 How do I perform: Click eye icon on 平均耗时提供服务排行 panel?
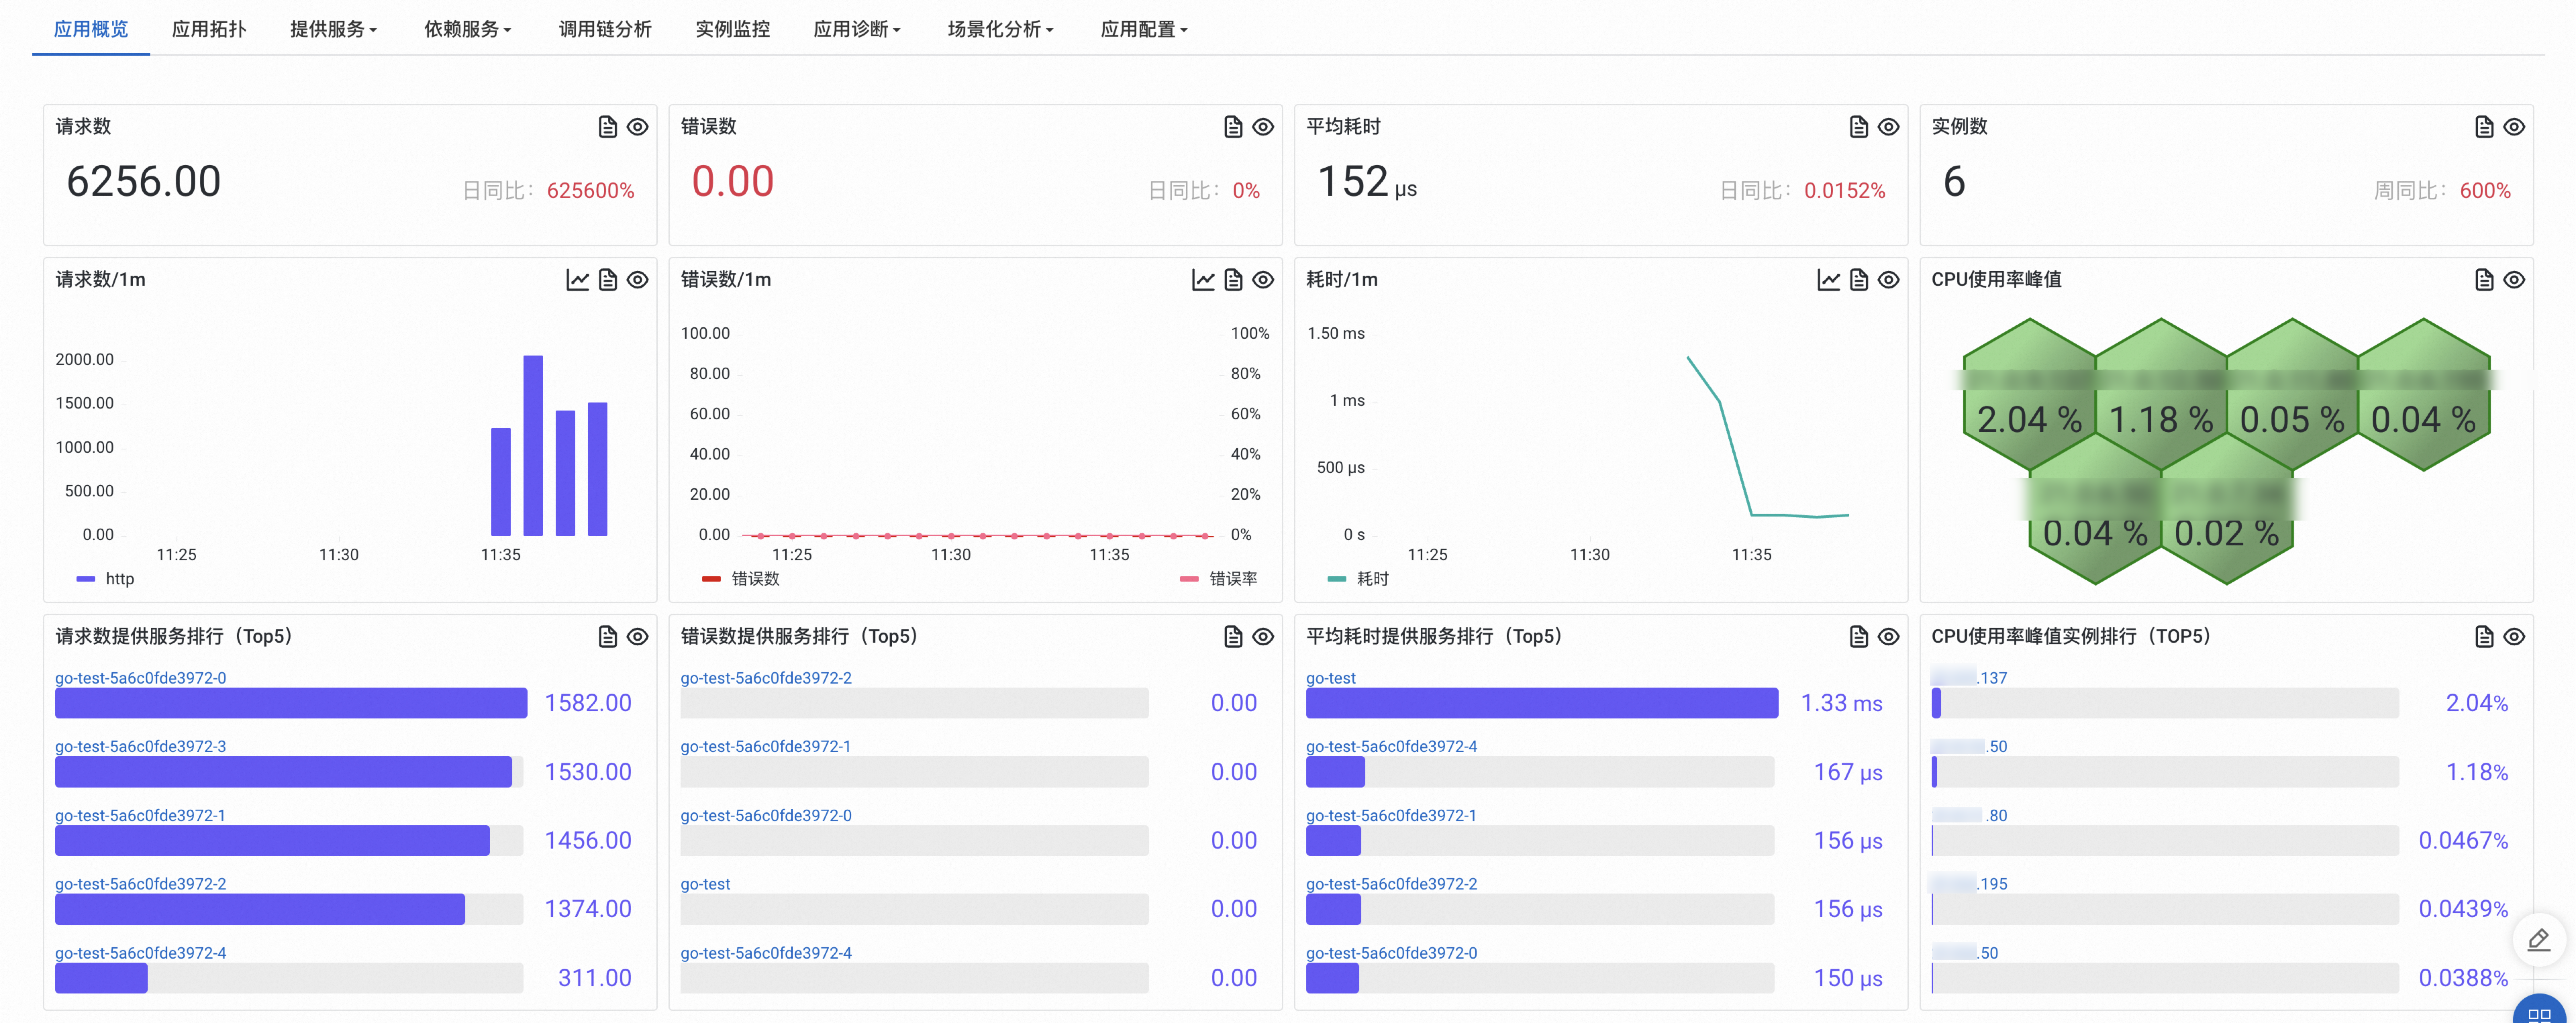tap(1888, 636)
